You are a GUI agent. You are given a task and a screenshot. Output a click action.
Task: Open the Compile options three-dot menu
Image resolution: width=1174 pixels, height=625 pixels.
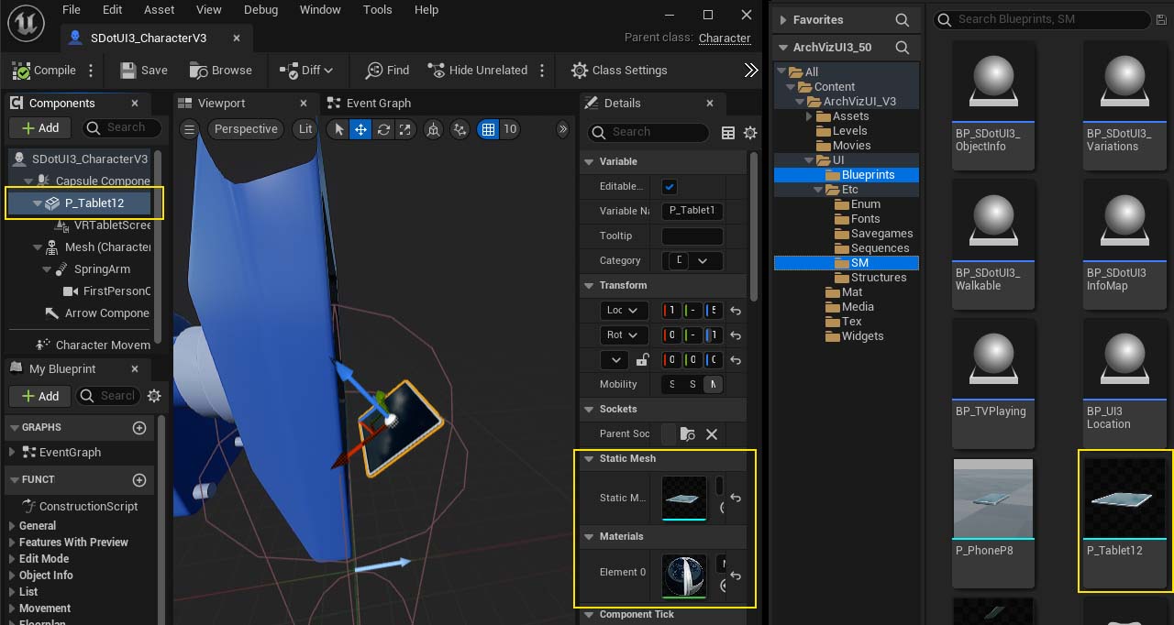[x=91, y=71]
